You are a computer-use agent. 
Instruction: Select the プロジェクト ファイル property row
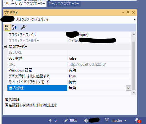tap(69, 35)
